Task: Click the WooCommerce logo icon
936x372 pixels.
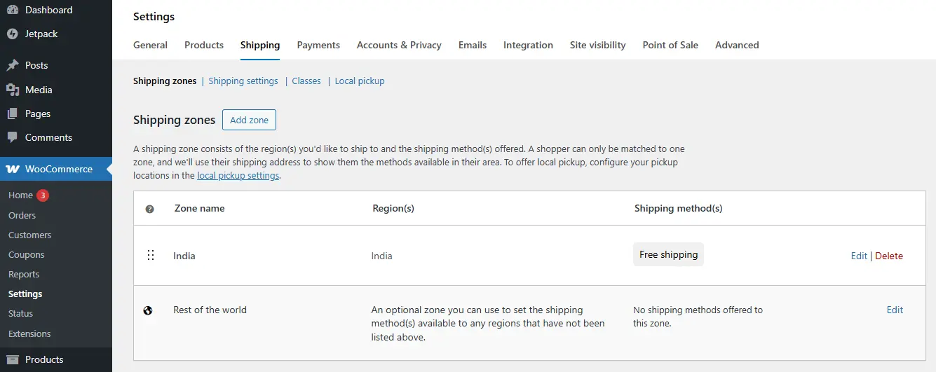Action: tap(13, 169)
